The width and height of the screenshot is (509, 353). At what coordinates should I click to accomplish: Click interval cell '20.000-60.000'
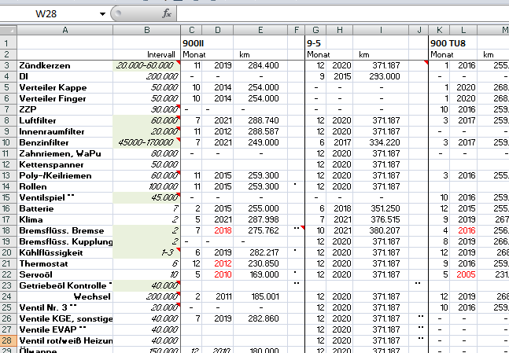click(147, 65)
